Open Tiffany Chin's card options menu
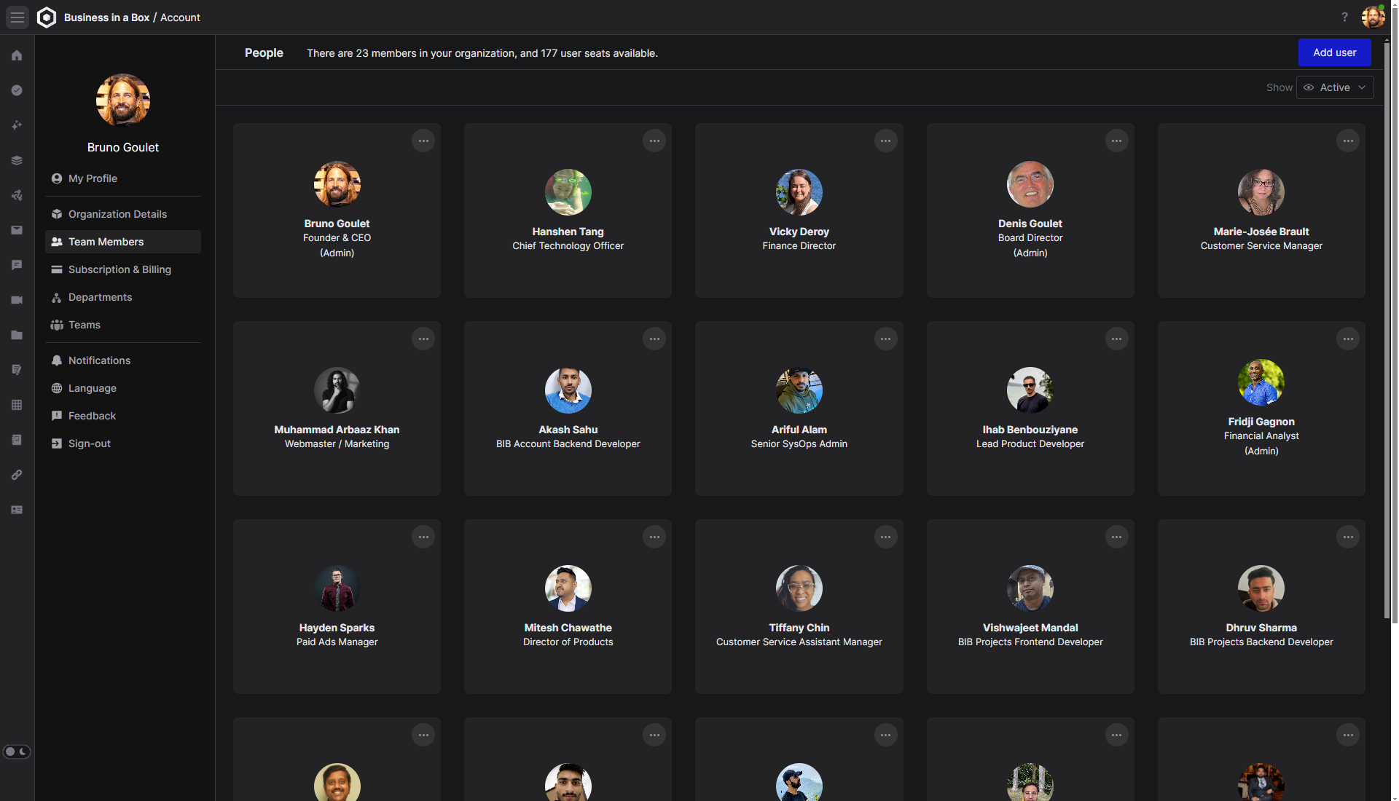 point(885,537)
